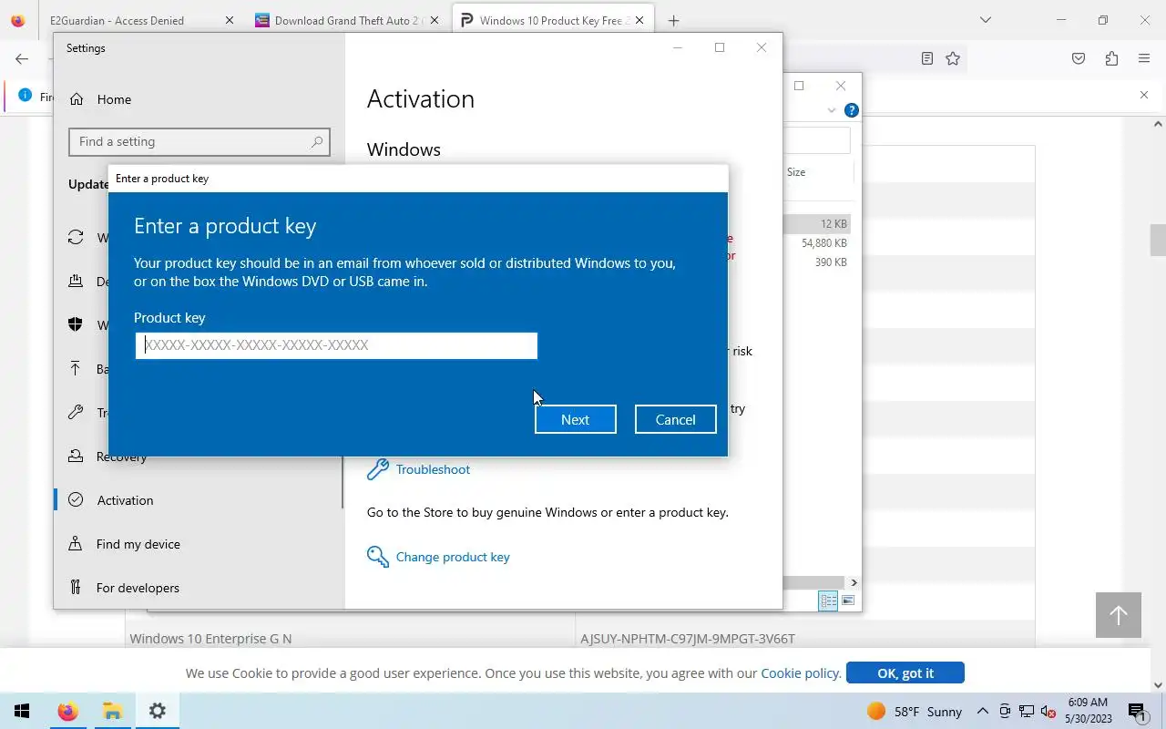
Task: Expand Explorer ribbon chevron
Action: click(x=832, y=110)
